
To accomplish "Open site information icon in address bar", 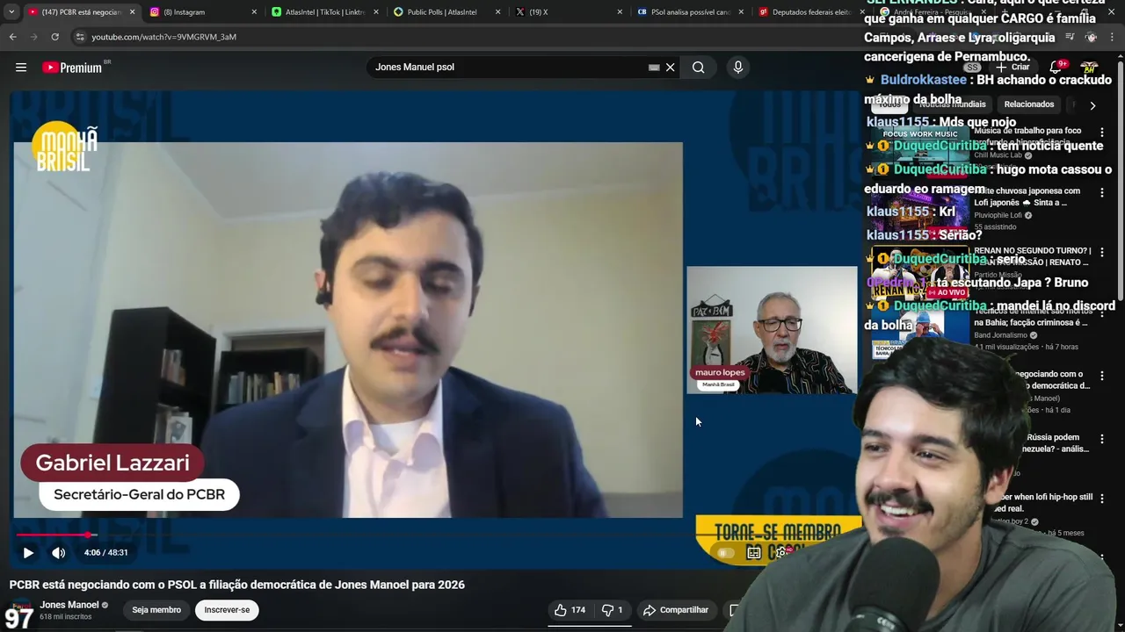I will coord(79,37).
